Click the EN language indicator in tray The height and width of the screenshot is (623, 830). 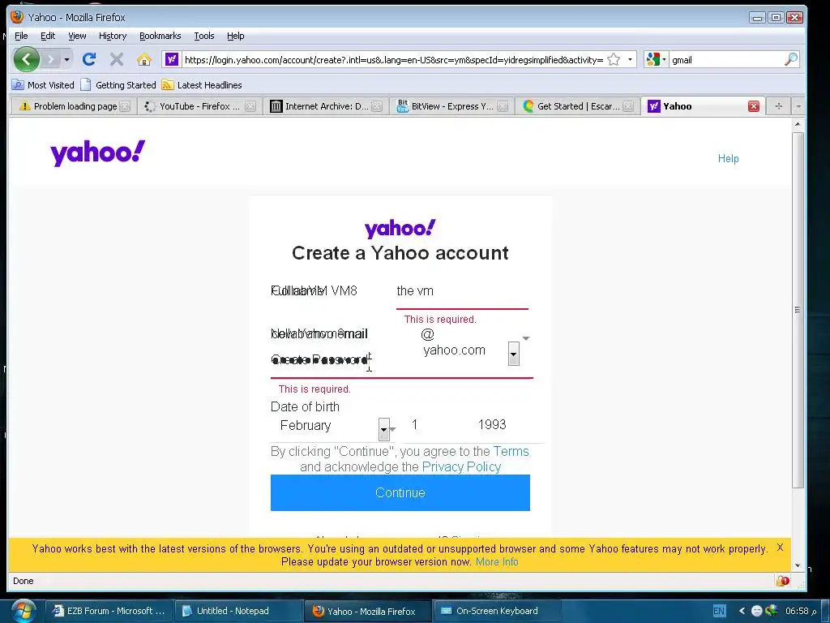(x=719, y=611)
